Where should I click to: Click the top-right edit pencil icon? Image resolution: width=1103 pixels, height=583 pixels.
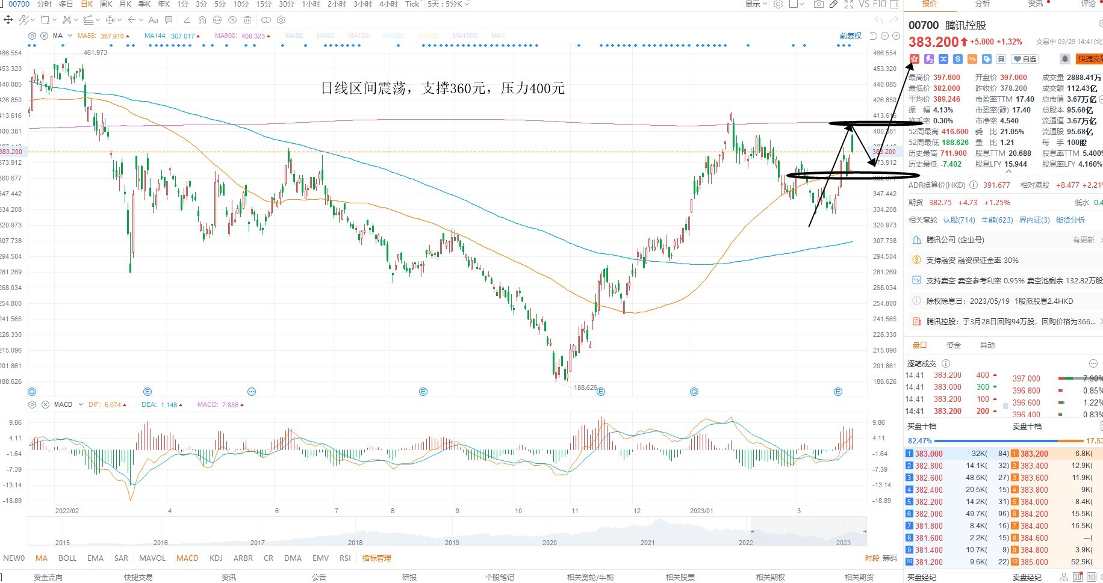tap(833, 4)
